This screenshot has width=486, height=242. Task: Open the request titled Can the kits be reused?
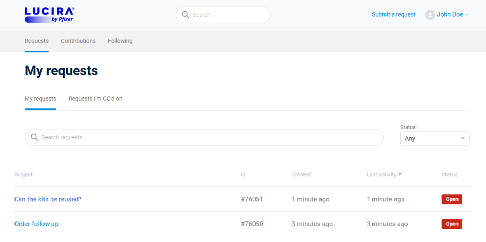click(48, 199)
